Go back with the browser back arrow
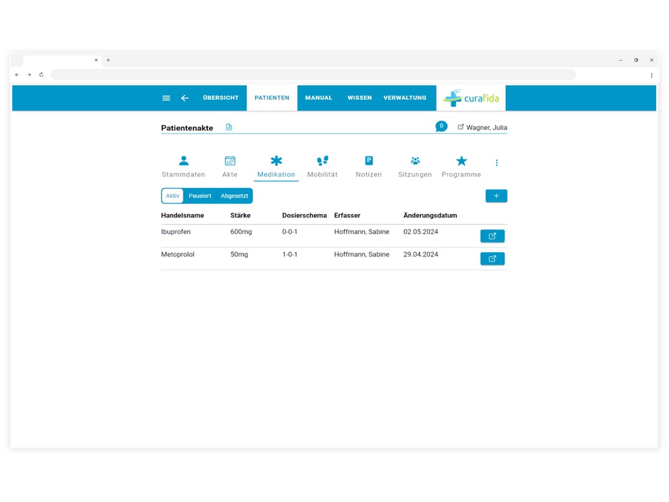This screenshot has height=502, width=669. pos(17,75)
